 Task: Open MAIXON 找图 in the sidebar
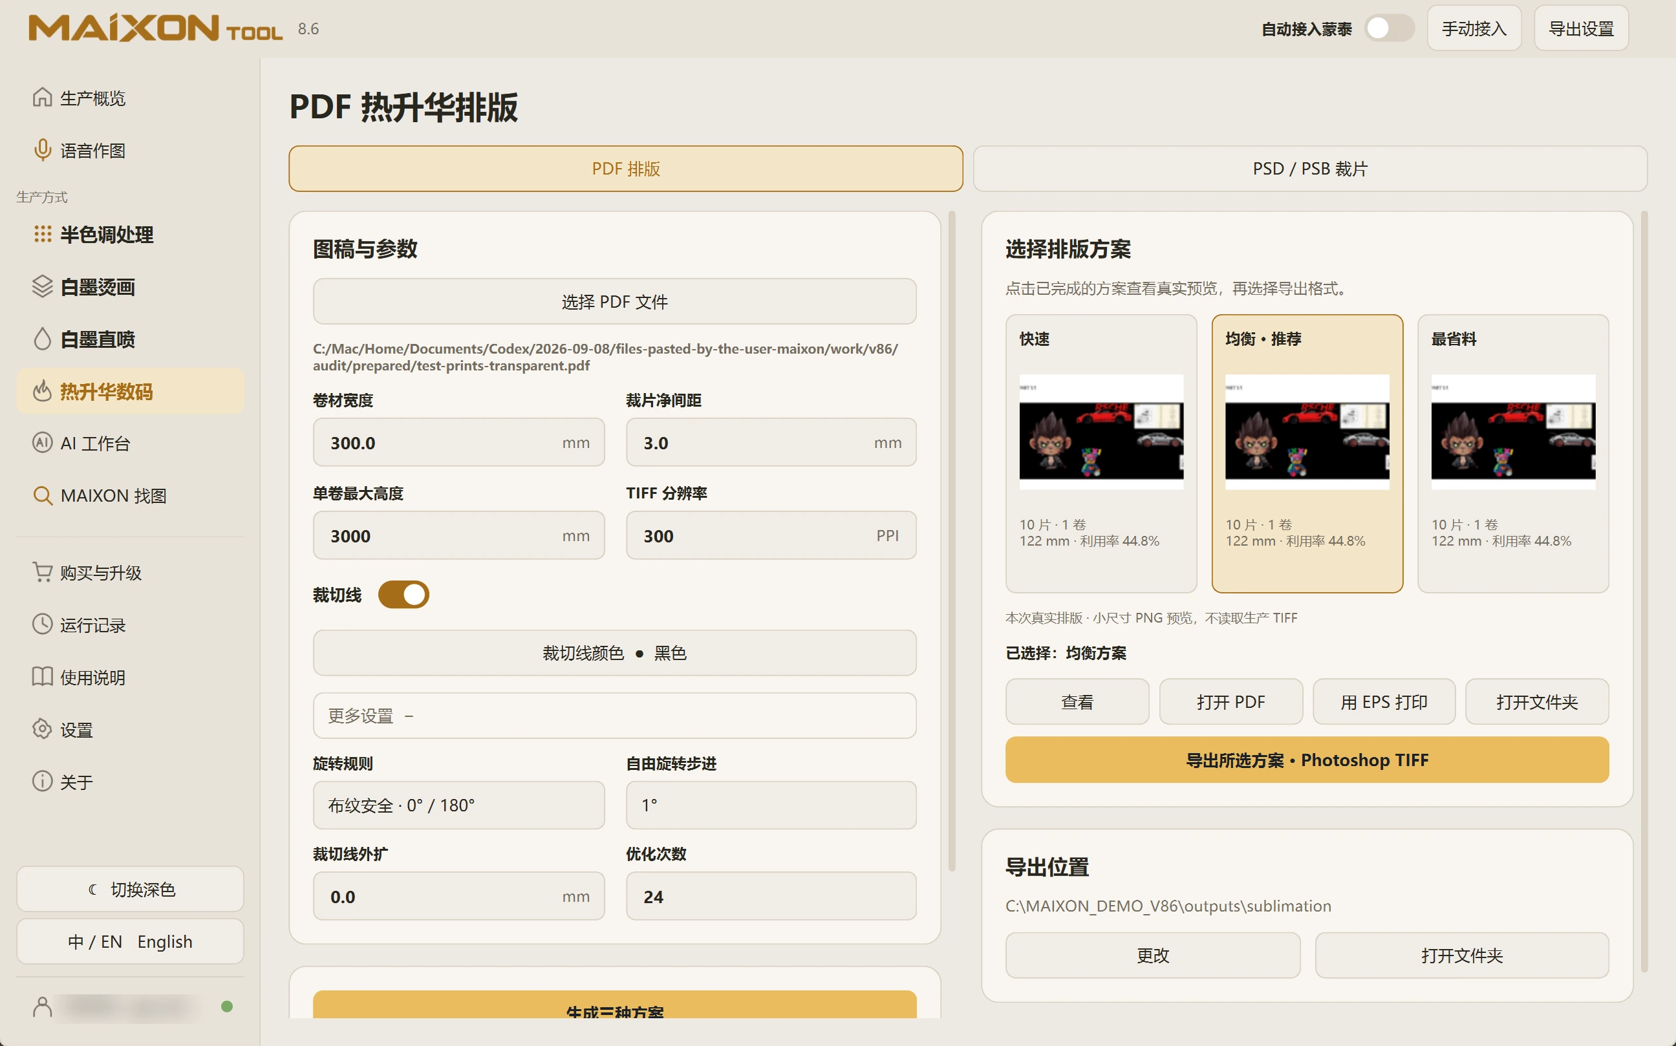click(x=130, y=495)
